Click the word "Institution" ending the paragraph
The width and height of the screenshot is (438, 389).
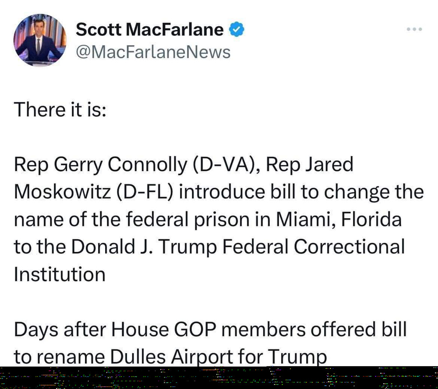pos(60,274)
